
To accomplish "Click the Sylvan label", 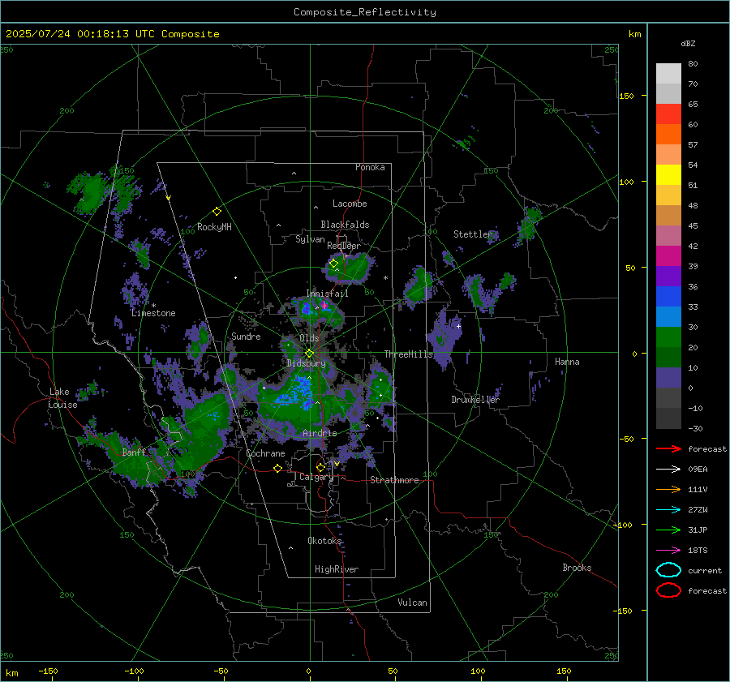I will point(310,239).
